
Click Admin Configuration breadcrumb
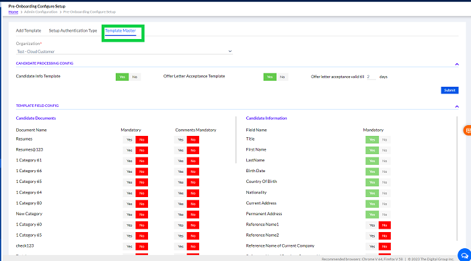40,12
